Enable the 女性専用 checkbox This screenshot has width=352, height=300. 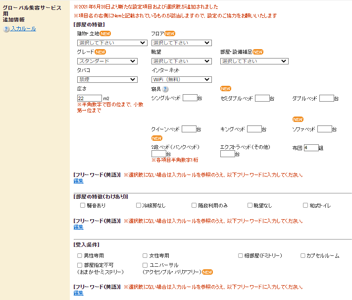[145, 256]
